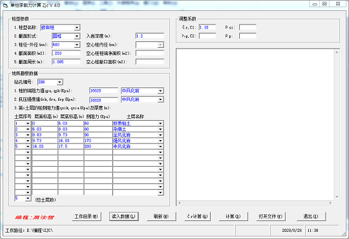349x239 pixels.
Task: Click the 工作目录 button
Action: coord(87,216)
